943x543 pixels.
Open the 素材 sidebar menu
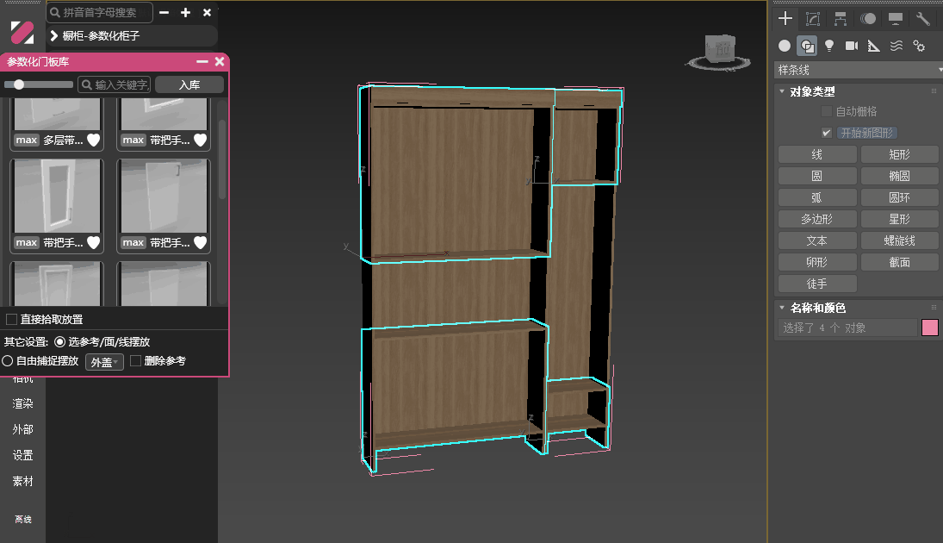23,482
